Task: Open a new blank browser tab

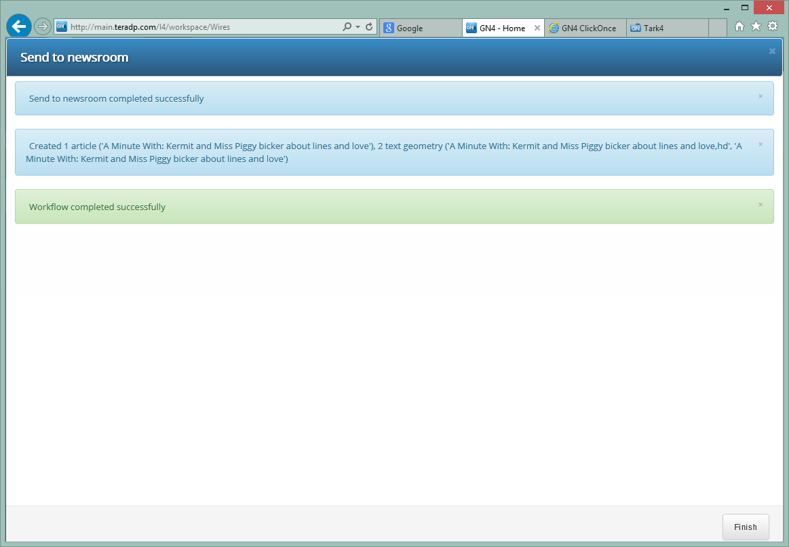Action: [x=718, y=28]
